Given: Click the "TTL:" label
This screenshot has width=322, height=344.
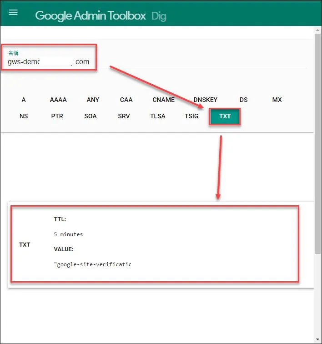Looking at the screenshot, I should click(x=60, y=219).
